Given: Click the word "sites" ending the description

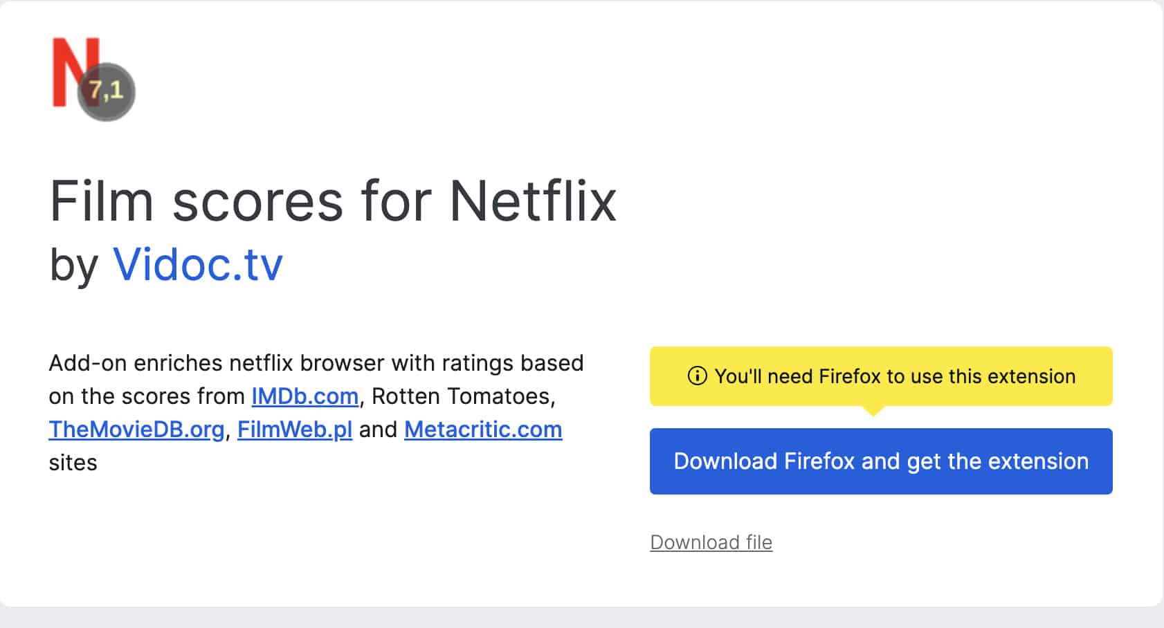Looking at the screenshot, I should coord(73,463).
